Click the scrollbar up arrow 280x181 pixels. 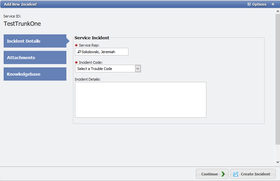tap(278, 11)
